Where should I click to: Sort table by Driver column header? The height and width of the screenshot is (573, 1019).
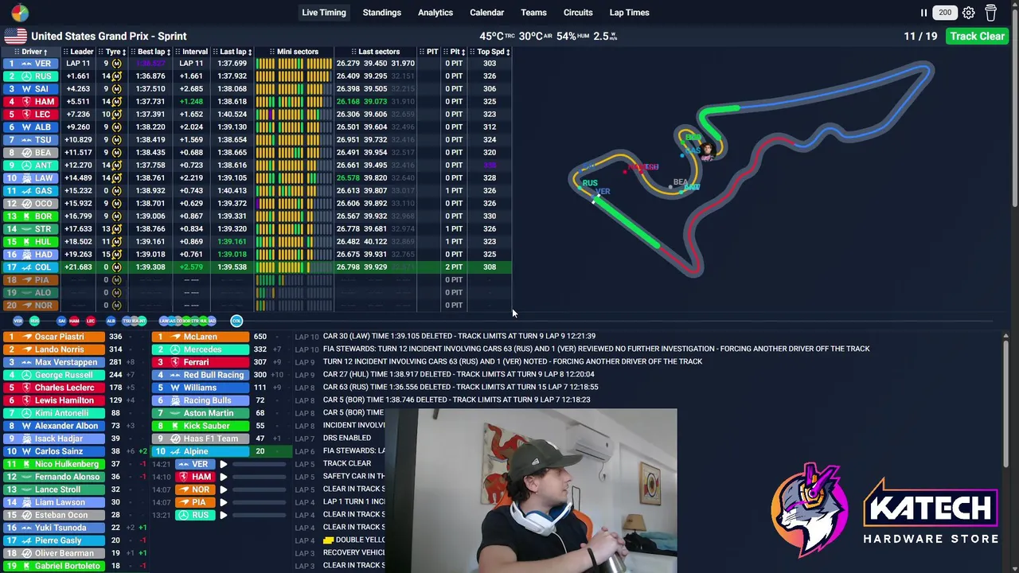click(x=32, y=52)
